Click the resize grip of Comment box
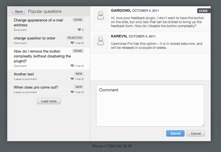Viewport: 221px width, 152px height. [x=203, y=125]
